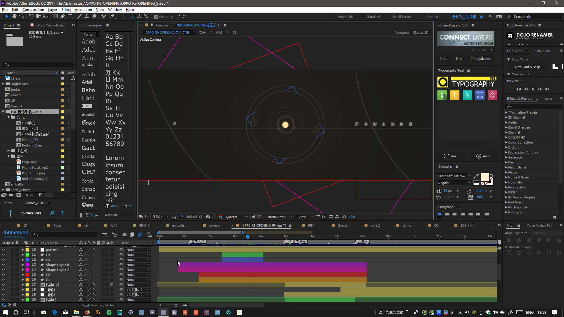Expand the particle layer properties
Screen dimensions: 564x317
[x=23, y=250]
